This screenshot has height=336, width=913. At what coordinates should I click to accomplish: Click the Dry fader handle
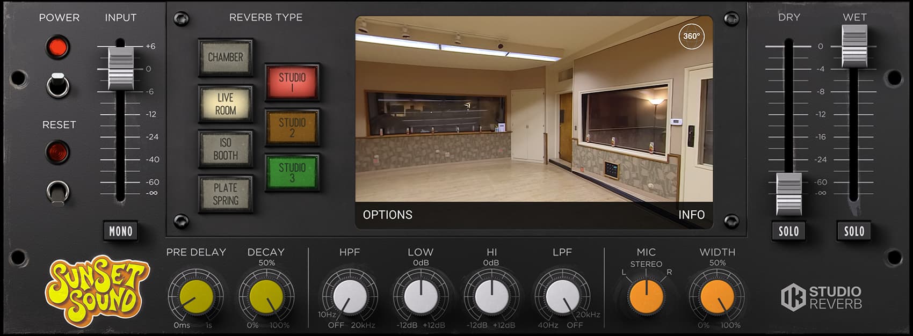pos(788,193)
